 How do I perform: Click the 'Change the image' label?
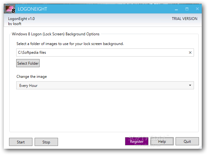point(31,77)
